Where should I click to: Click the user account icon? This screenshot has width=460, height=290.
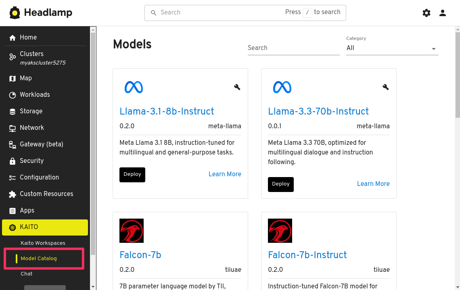click(x=443, y=13)
